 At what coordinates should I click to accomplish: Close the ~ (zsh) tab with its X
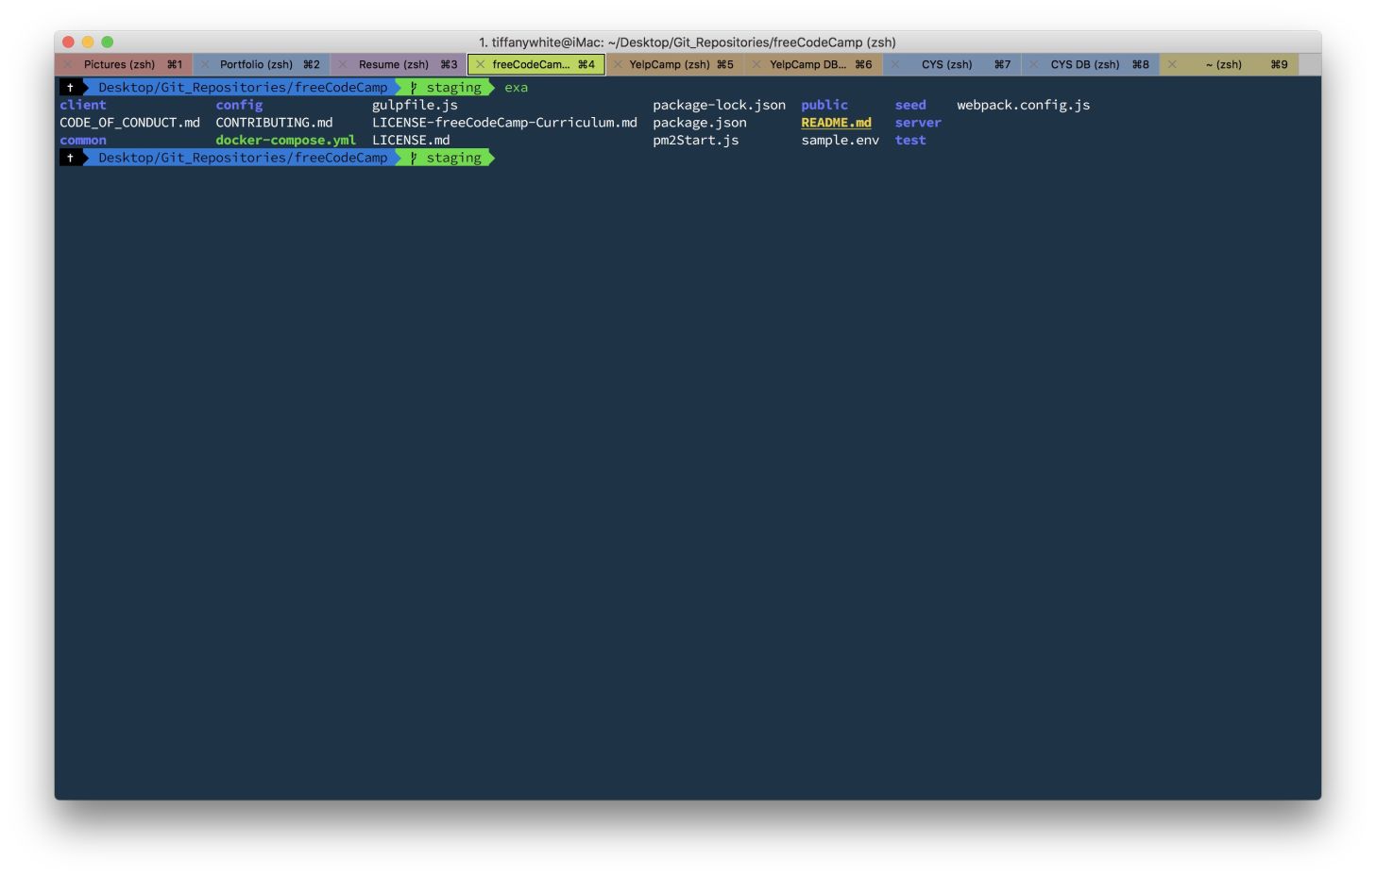pos(1172,64)
